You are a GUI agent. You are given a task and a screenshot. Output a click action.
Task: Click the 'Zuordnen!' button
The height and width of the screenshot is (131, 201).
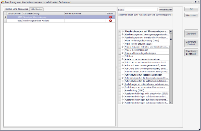click(x=191, y=34)
